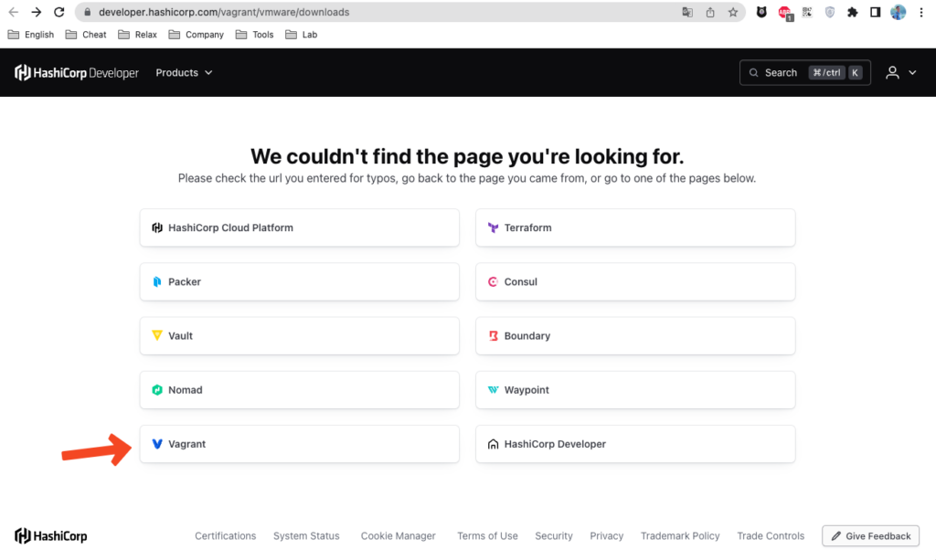Open the Vagrant product card
This screenshot has width=936, height=560.
click(300, 444)
